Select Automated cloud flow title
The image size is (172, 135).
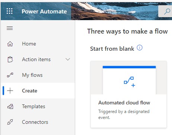coord(124,103)
